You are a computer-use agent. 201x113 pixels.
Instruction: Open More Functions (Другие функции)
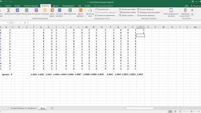click(81, 12)
